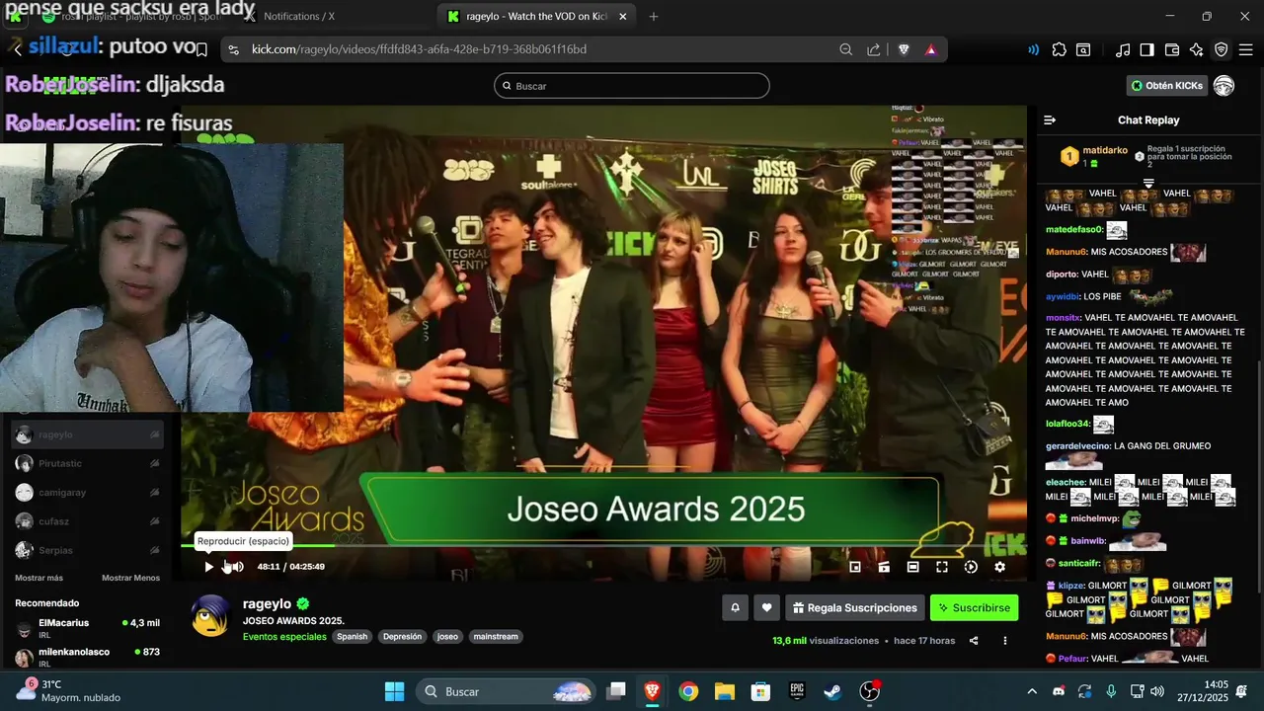Open Pirutastic in the sidebar list
1264x711 pixels.
(87, 463)
